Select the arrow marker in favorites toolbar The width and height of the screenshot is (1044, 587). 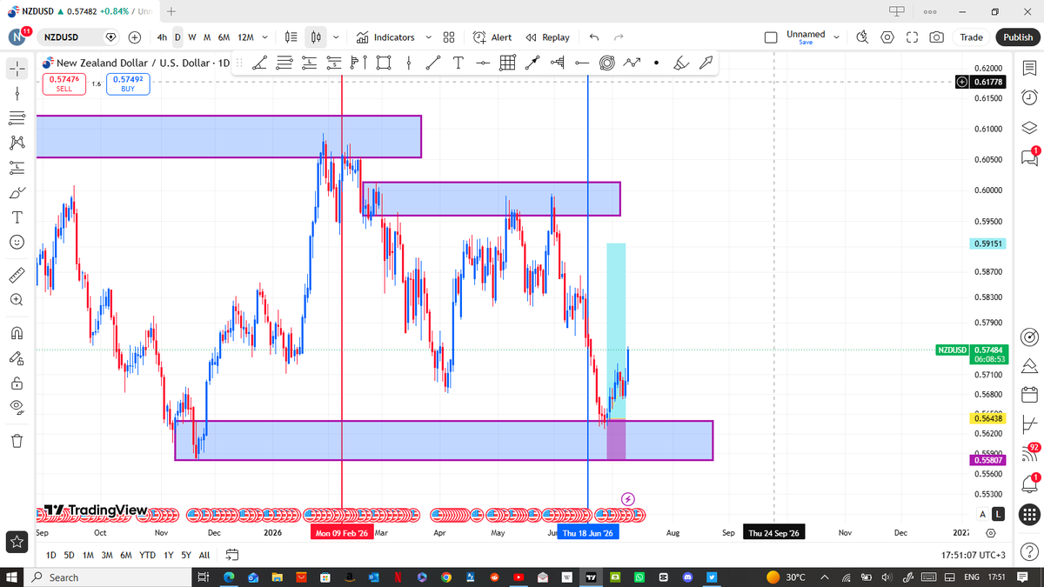[x=706, y=63]
